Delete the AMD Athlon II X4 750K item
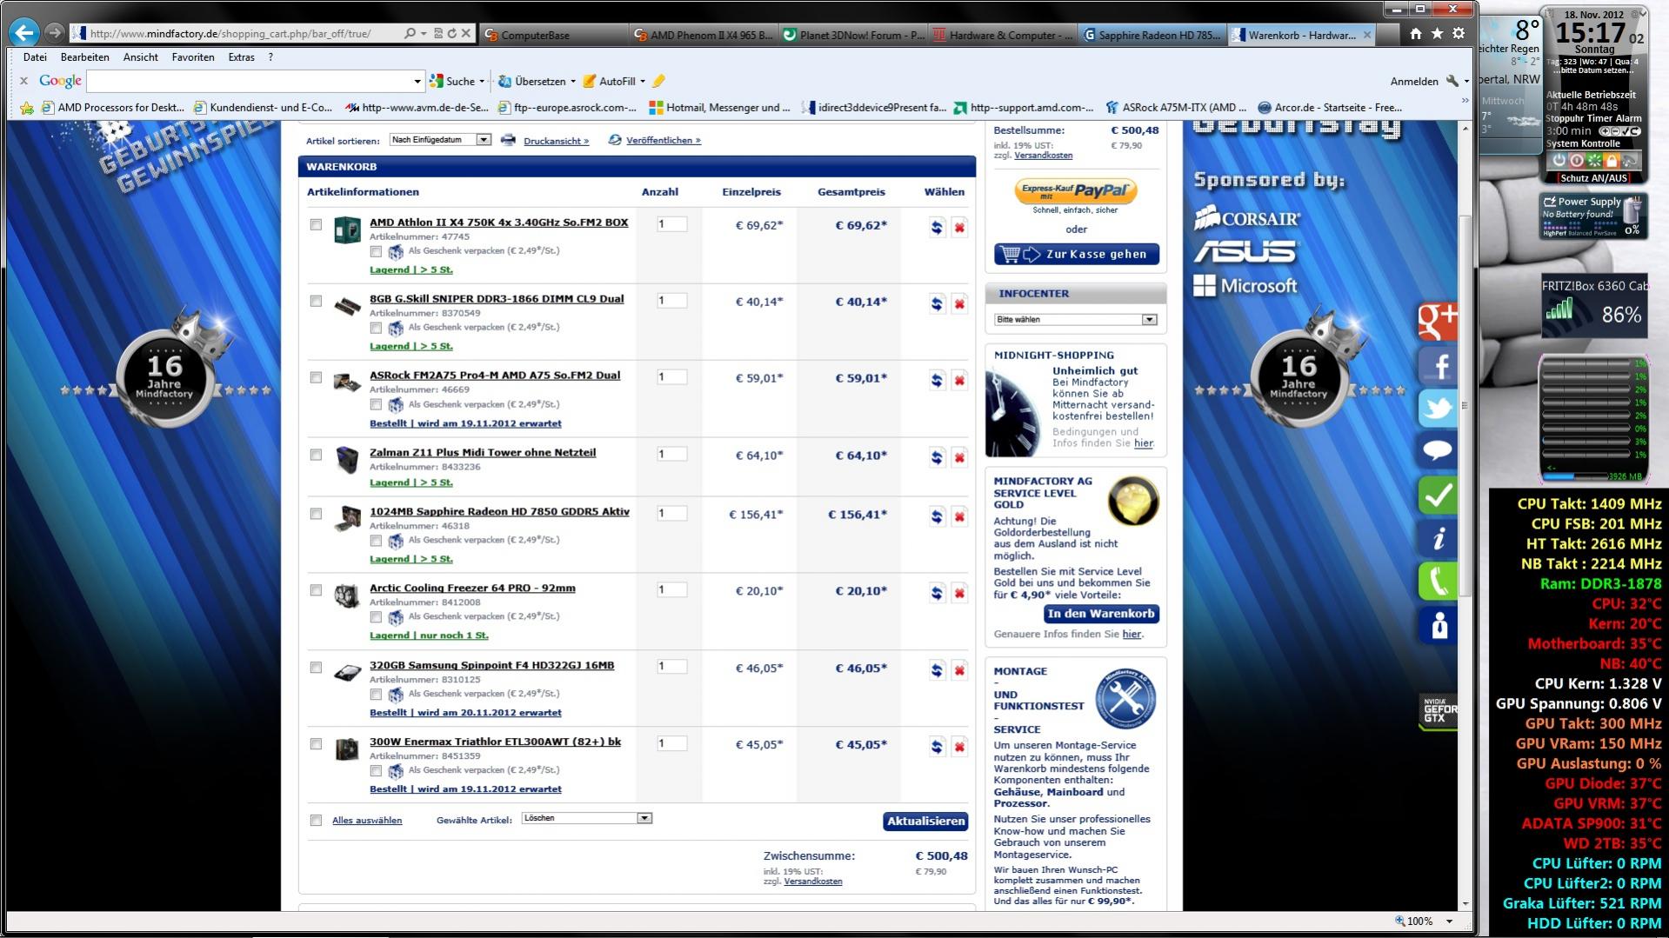This screenshot has width=1669, height=938. [x=959, y=228]
